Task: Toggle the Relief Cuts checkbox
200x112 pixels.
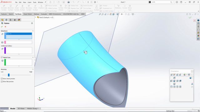Action: tap(2, 57)
